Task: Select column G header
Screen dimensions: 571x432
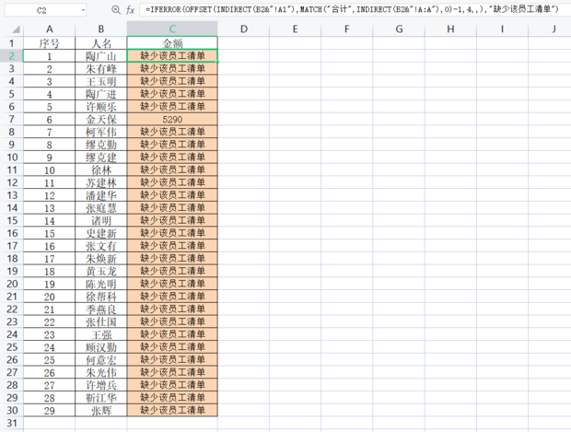Action: (x=399, y=29)
